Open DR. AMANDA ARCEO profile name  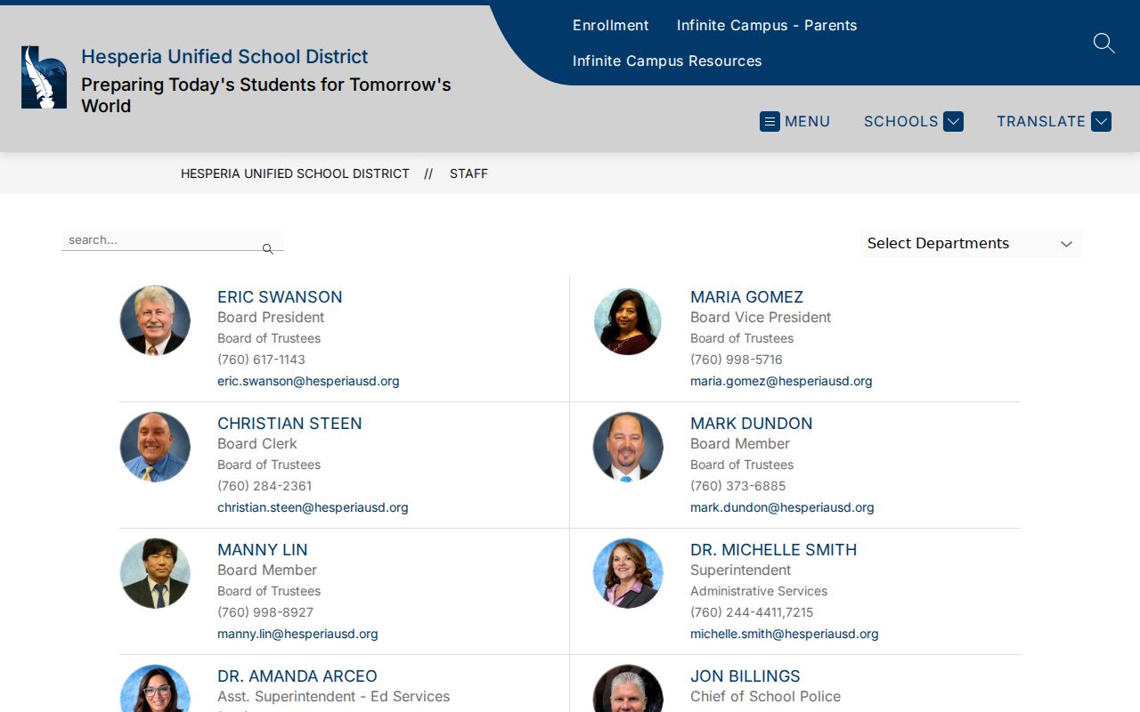pyautogui.click(x=297, y=676)
